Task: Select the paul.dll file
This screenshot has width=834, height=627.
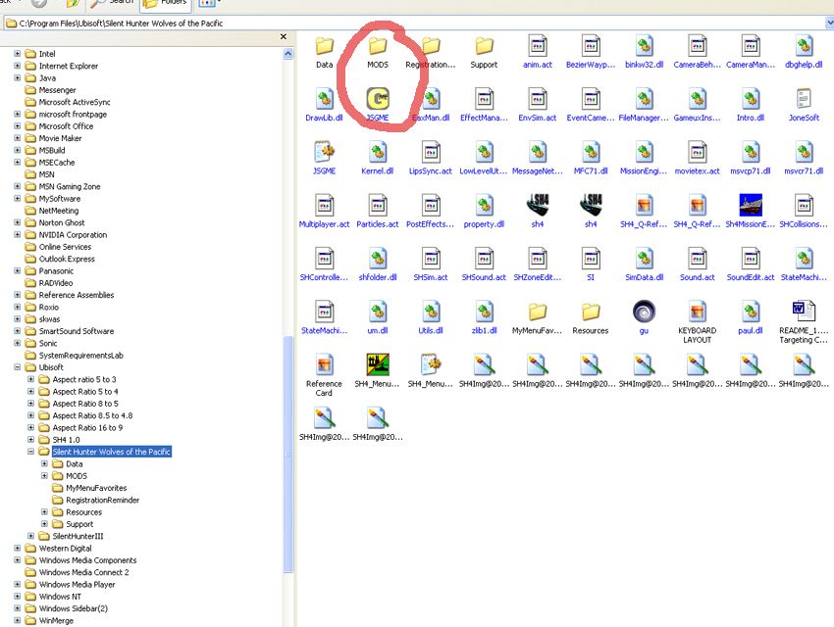Action: point(751,312)
